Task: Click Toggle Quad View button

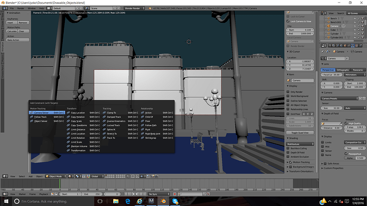Action: (300, 133)
